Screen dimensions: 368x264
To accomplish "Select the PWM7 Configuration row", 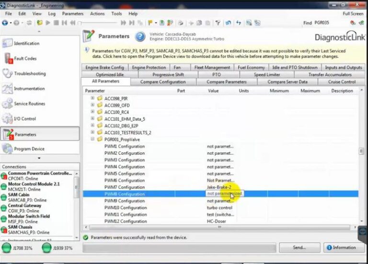I will pos(220,187).
